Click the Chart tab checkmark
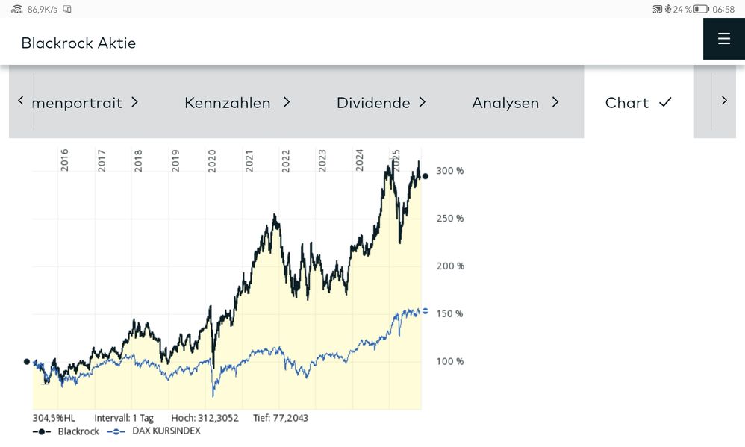This screenshot has height=447, width=745. (665, 102)
